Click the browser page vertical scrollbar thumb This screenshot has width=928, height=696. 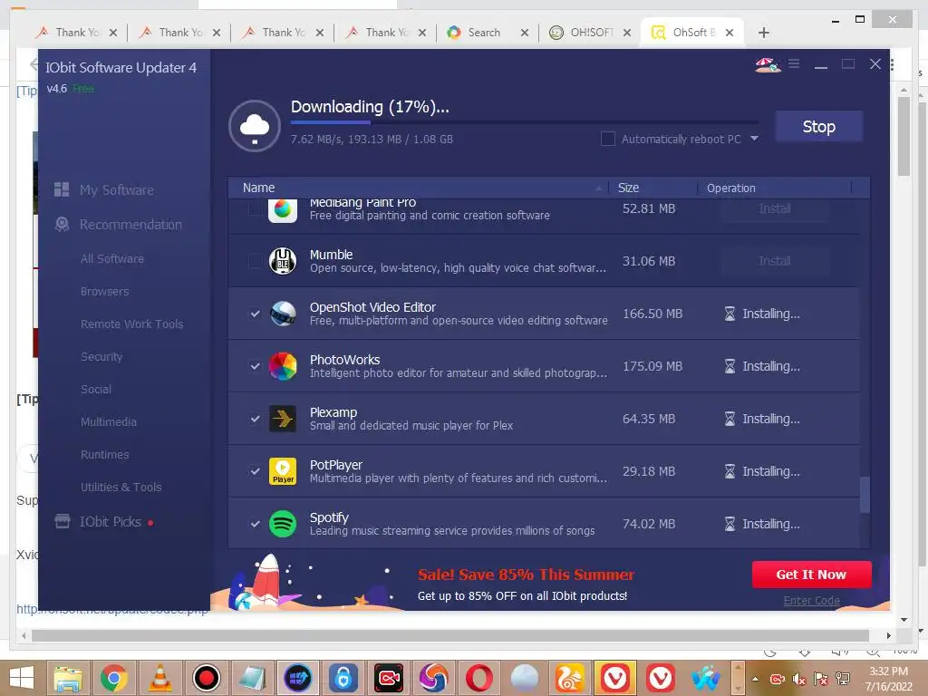coord(904,136)
